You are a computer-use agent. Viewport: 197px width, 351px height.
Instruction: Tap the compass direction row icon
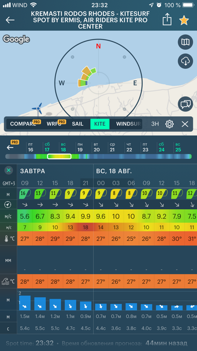coord(8,204)
